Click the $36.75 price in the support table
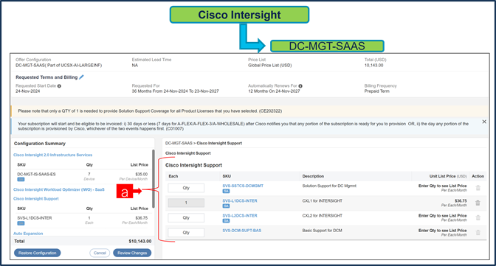 (461, 200)
